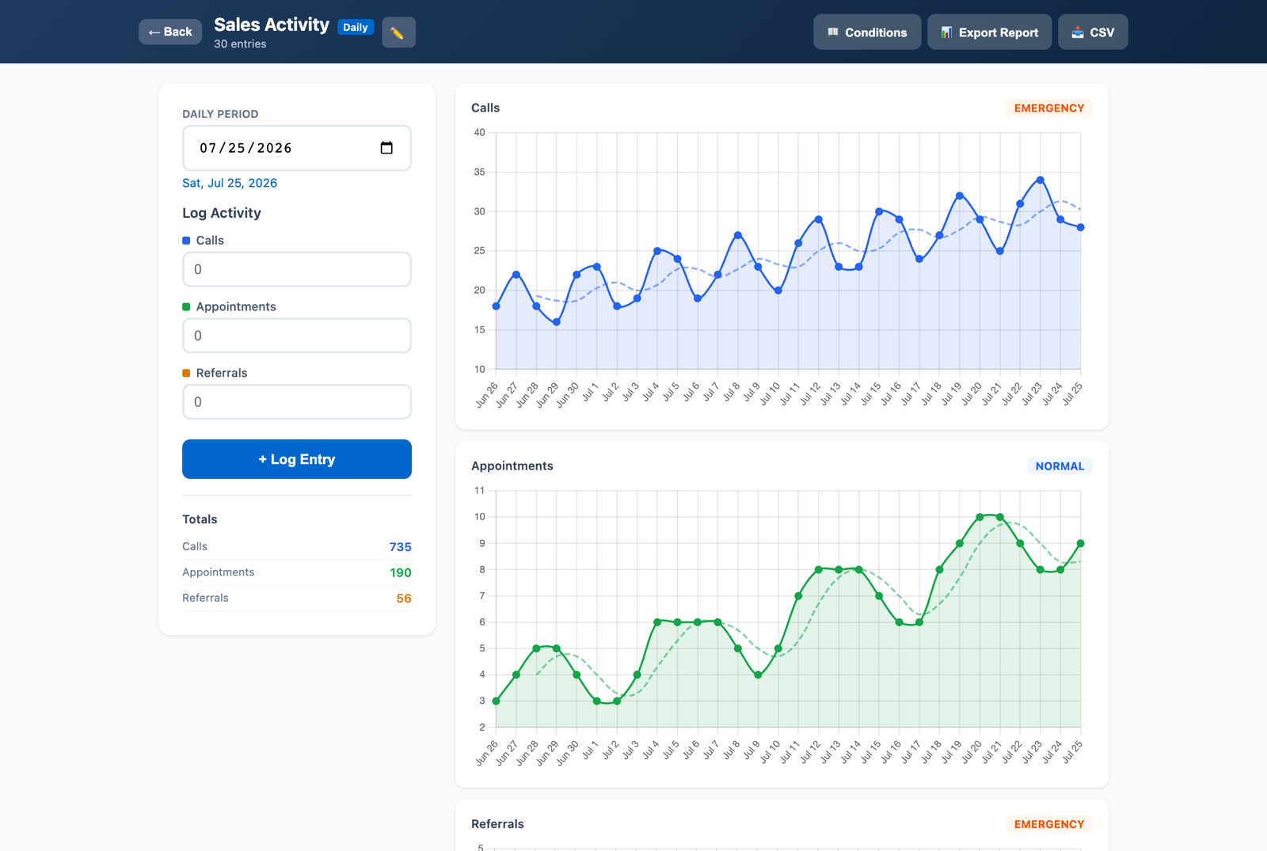
Task: Click the Calls total 735
Action: [400, 547]
